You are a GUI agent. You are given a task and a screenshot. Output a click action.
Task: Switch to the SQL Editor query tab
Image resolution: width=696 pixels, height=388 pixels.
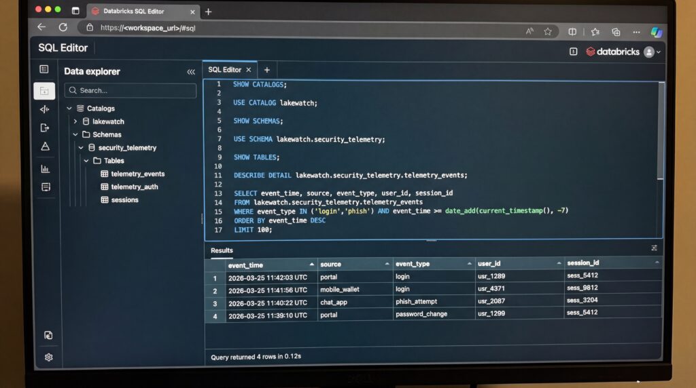click(x=224, y=70)
